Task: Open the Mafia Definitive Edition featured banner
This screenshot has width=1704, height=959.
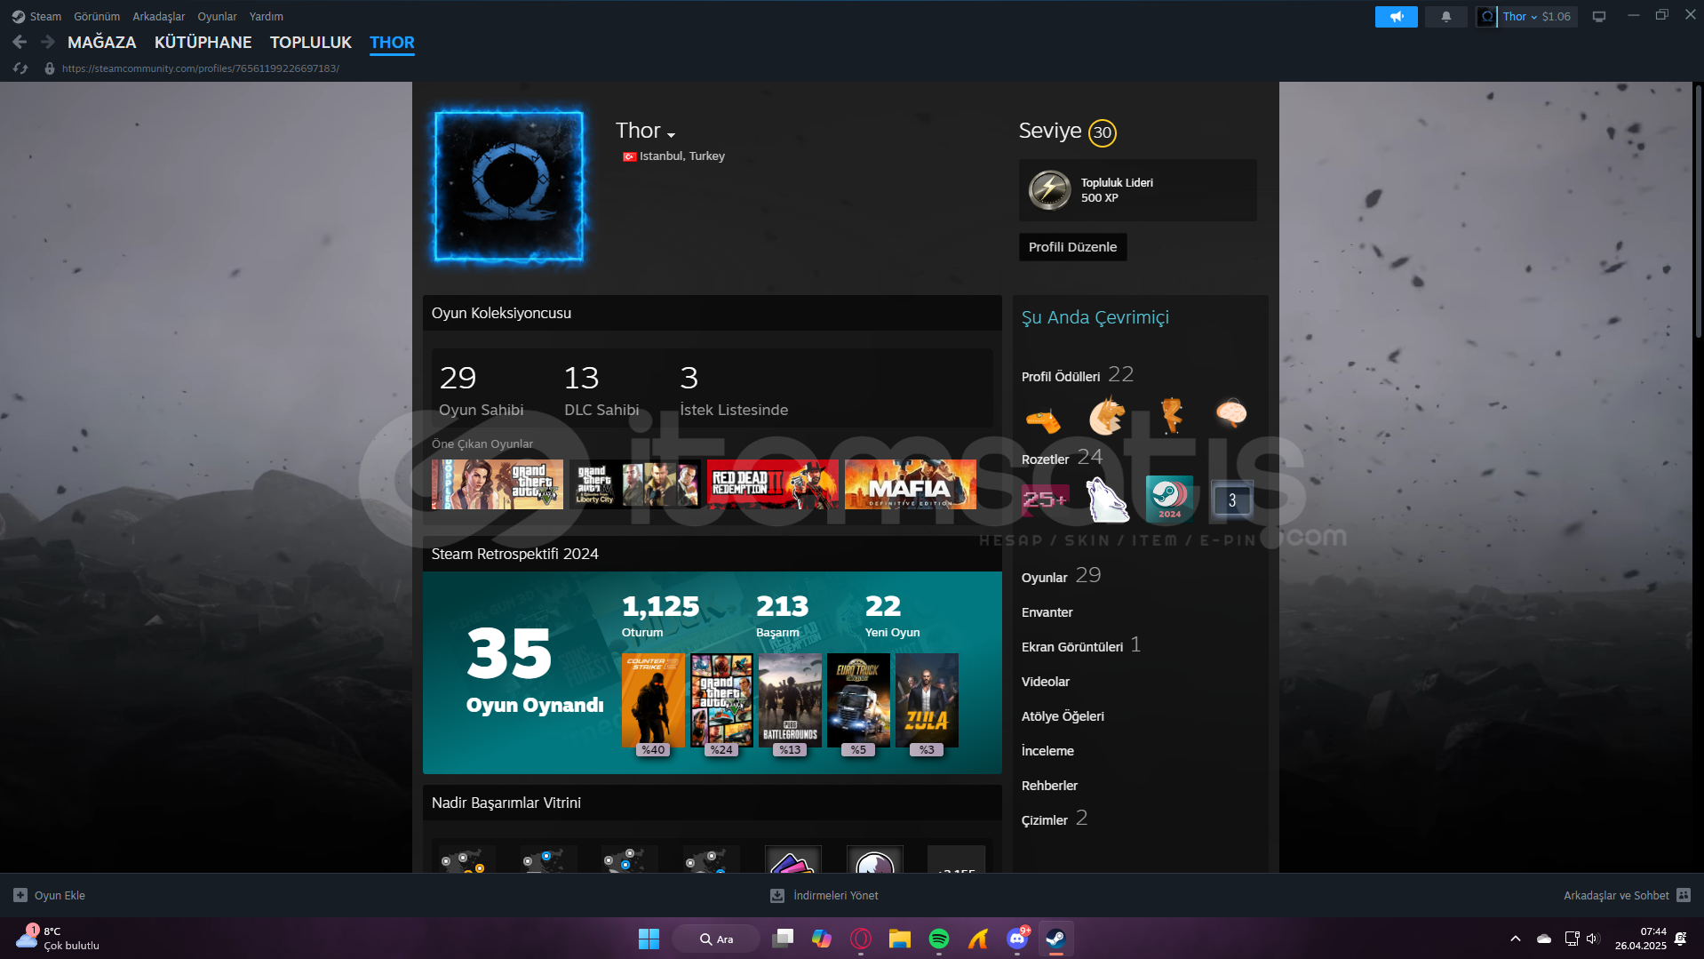Action: click(x=911, y=484)
